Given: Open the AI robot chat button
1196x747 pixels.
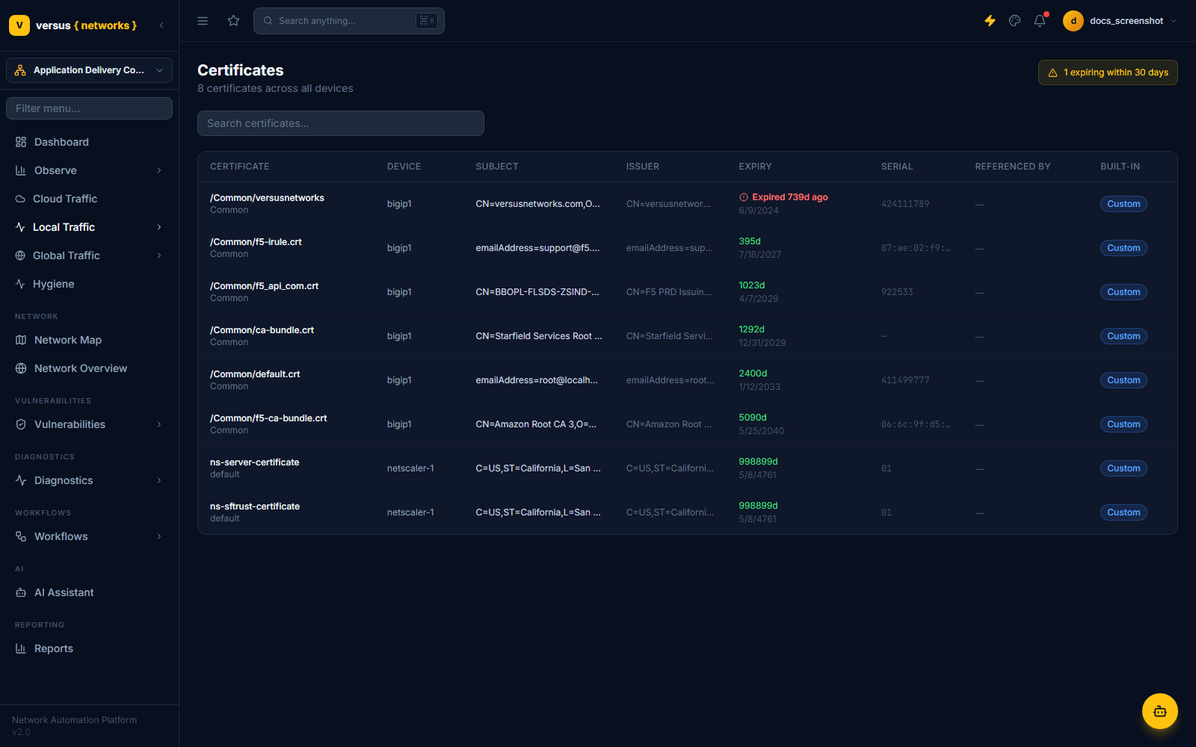Looking at the screenshot, I should click(x=1160, y=711).
